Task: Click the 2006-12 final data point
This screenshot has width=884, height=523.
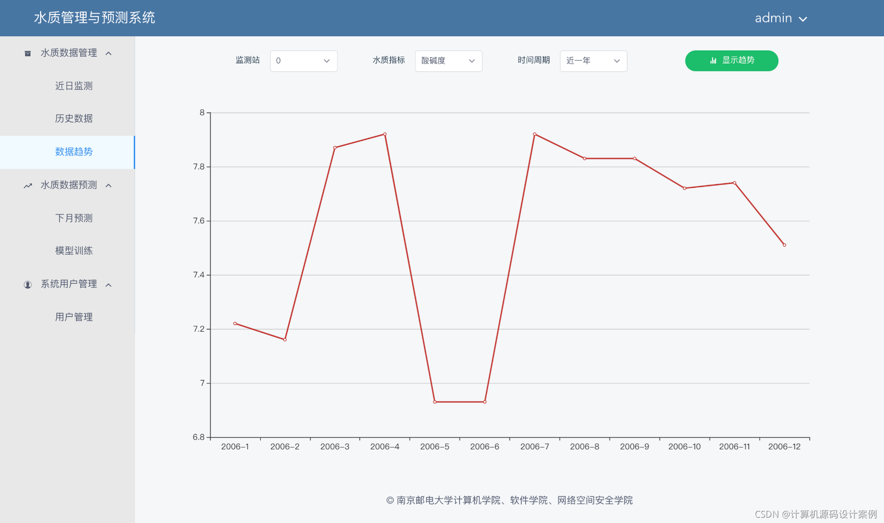Action: (x=784, y=245)
